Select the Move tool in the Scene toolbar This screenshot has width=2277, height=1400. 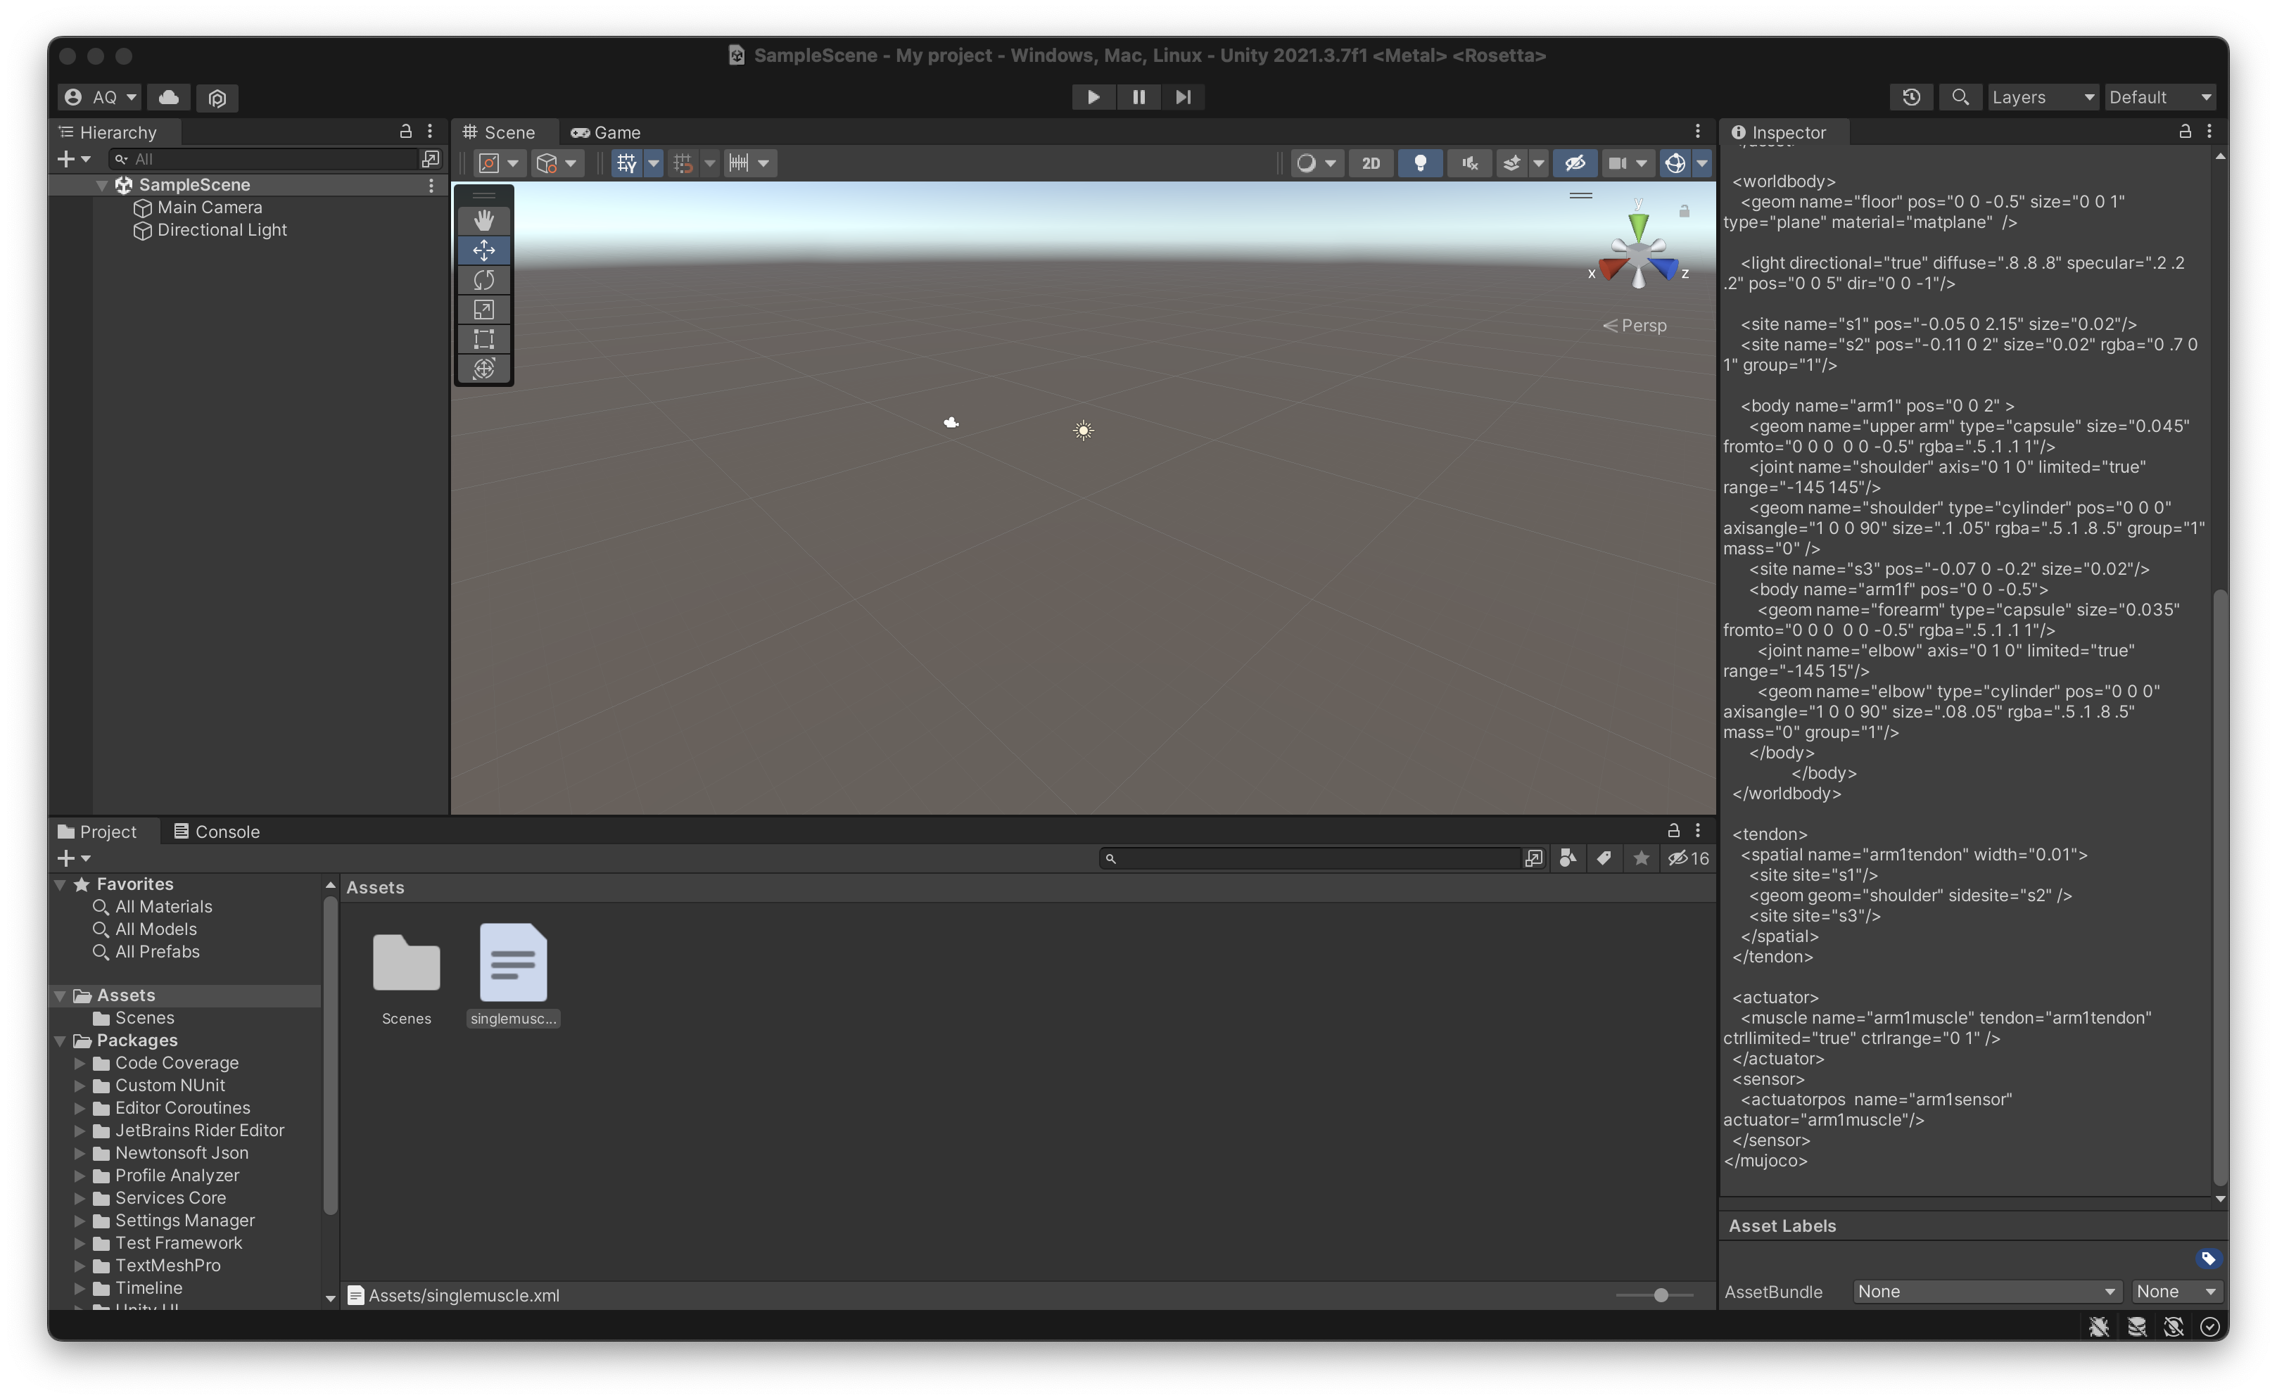484,250
